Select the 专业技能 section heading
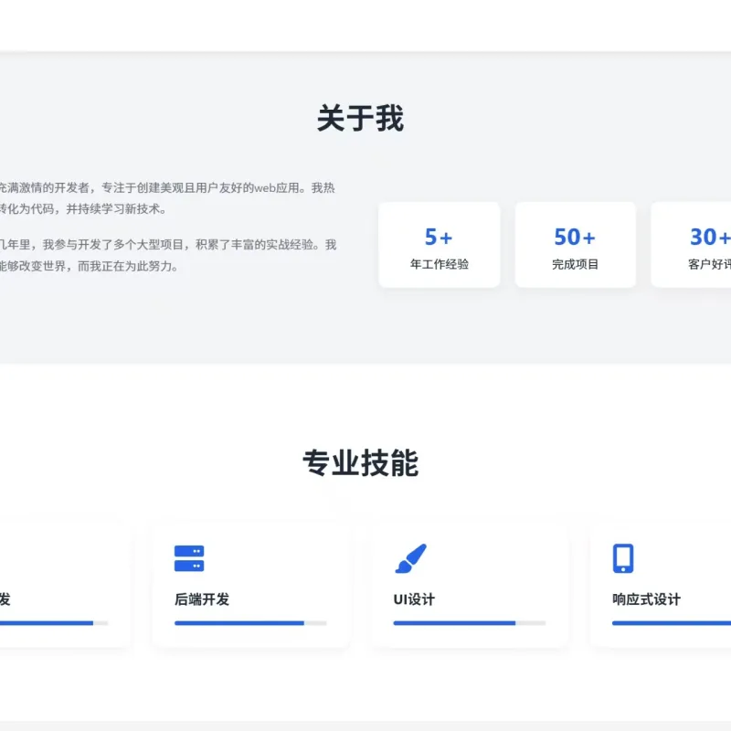This screenshot has width=731, height=731. (x=360, y=463)
